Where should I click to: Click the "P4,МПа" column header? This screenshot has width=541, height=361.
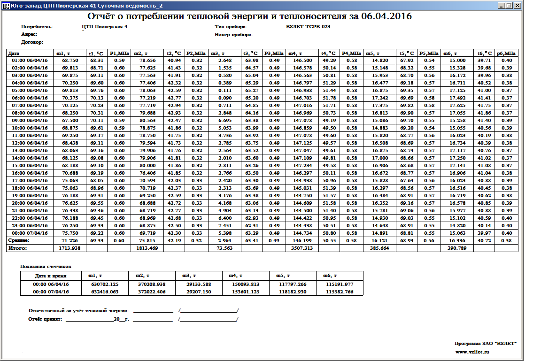coord(351,54)
